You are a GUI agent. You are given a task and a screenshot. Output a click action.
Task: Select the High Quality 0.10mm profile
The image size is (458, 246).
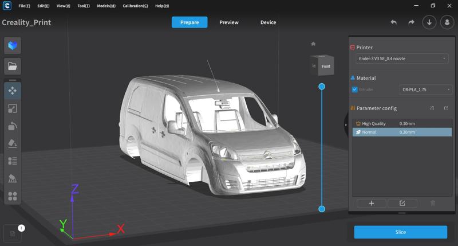[x=402, y=123]
